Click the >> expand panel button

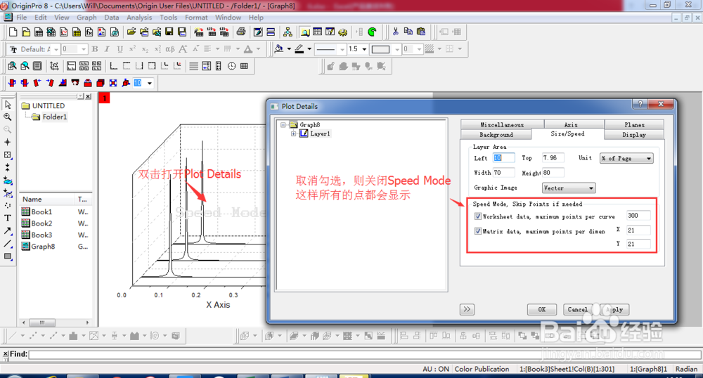(467, 309)
